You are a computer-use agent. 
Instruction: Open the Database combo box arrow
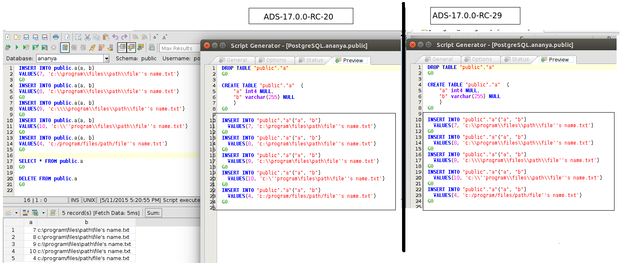[106, 59]
